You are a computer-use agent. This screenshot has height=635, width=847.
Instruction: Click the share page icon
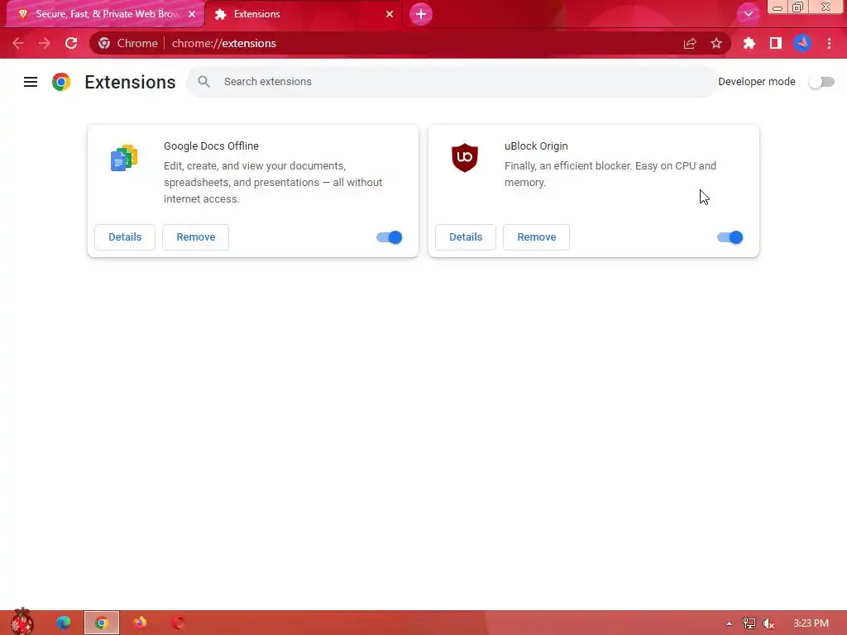coord(690,43)
